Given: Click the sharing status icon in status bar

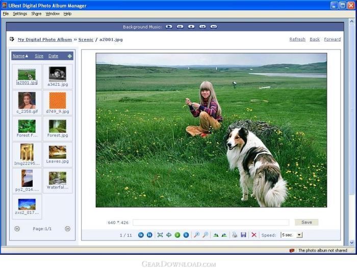Looking at the screenshot, I should click(x=292, y=251).
